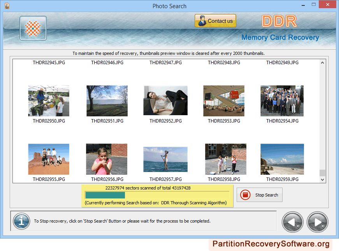339x251 pixels.
Task: Click the scrollbar thumb of thumbnail list
Action: [x=322, y=173]
